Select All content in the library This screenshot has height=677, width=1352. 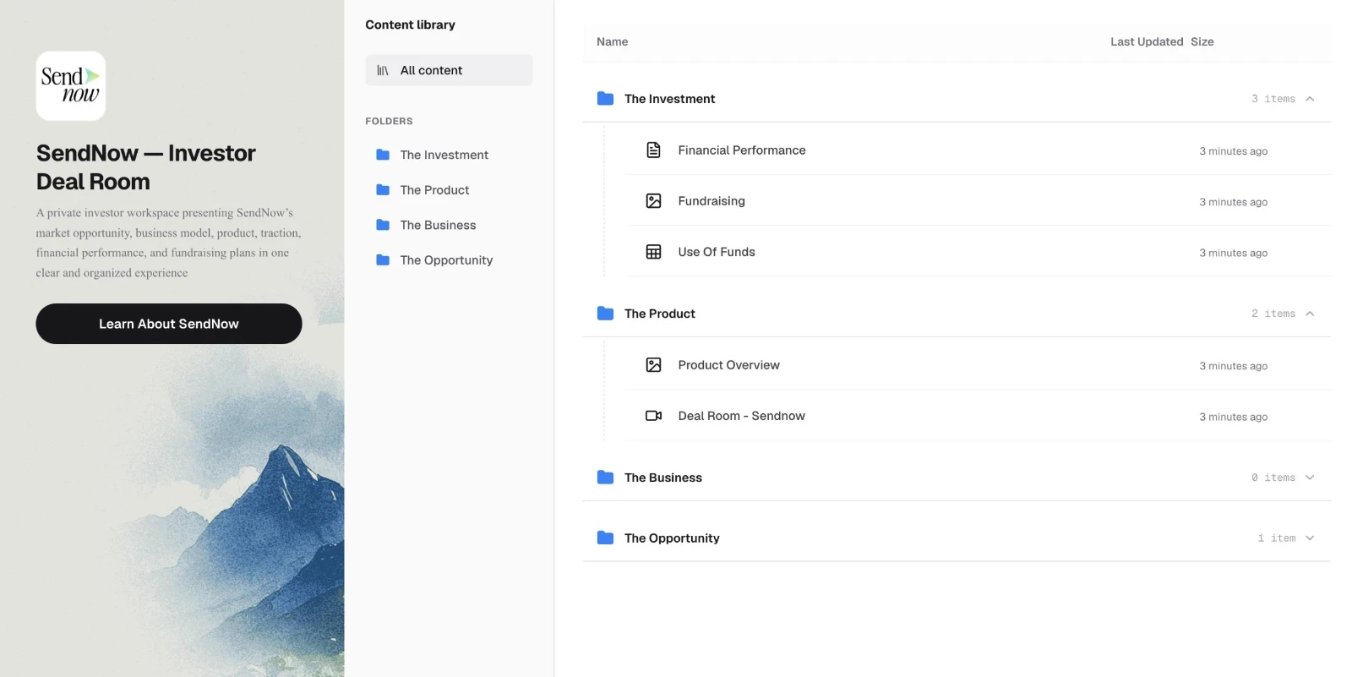coord(449,70)
